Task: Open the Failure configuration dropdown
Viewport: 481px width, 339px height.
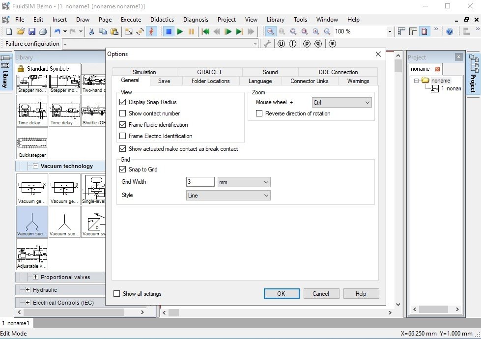Action: click(255, 44)
